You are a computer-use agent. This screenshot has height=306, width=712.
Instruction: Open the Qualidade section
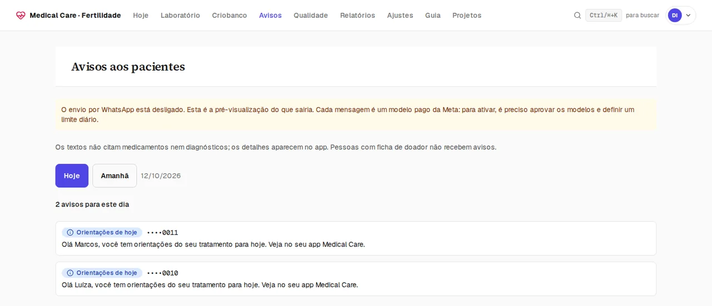311,16
